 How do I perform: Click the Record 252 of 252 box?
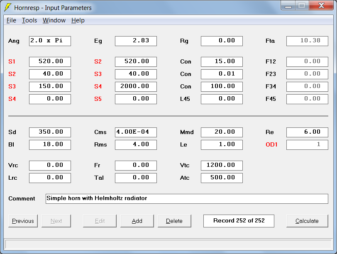coord(239,221)
